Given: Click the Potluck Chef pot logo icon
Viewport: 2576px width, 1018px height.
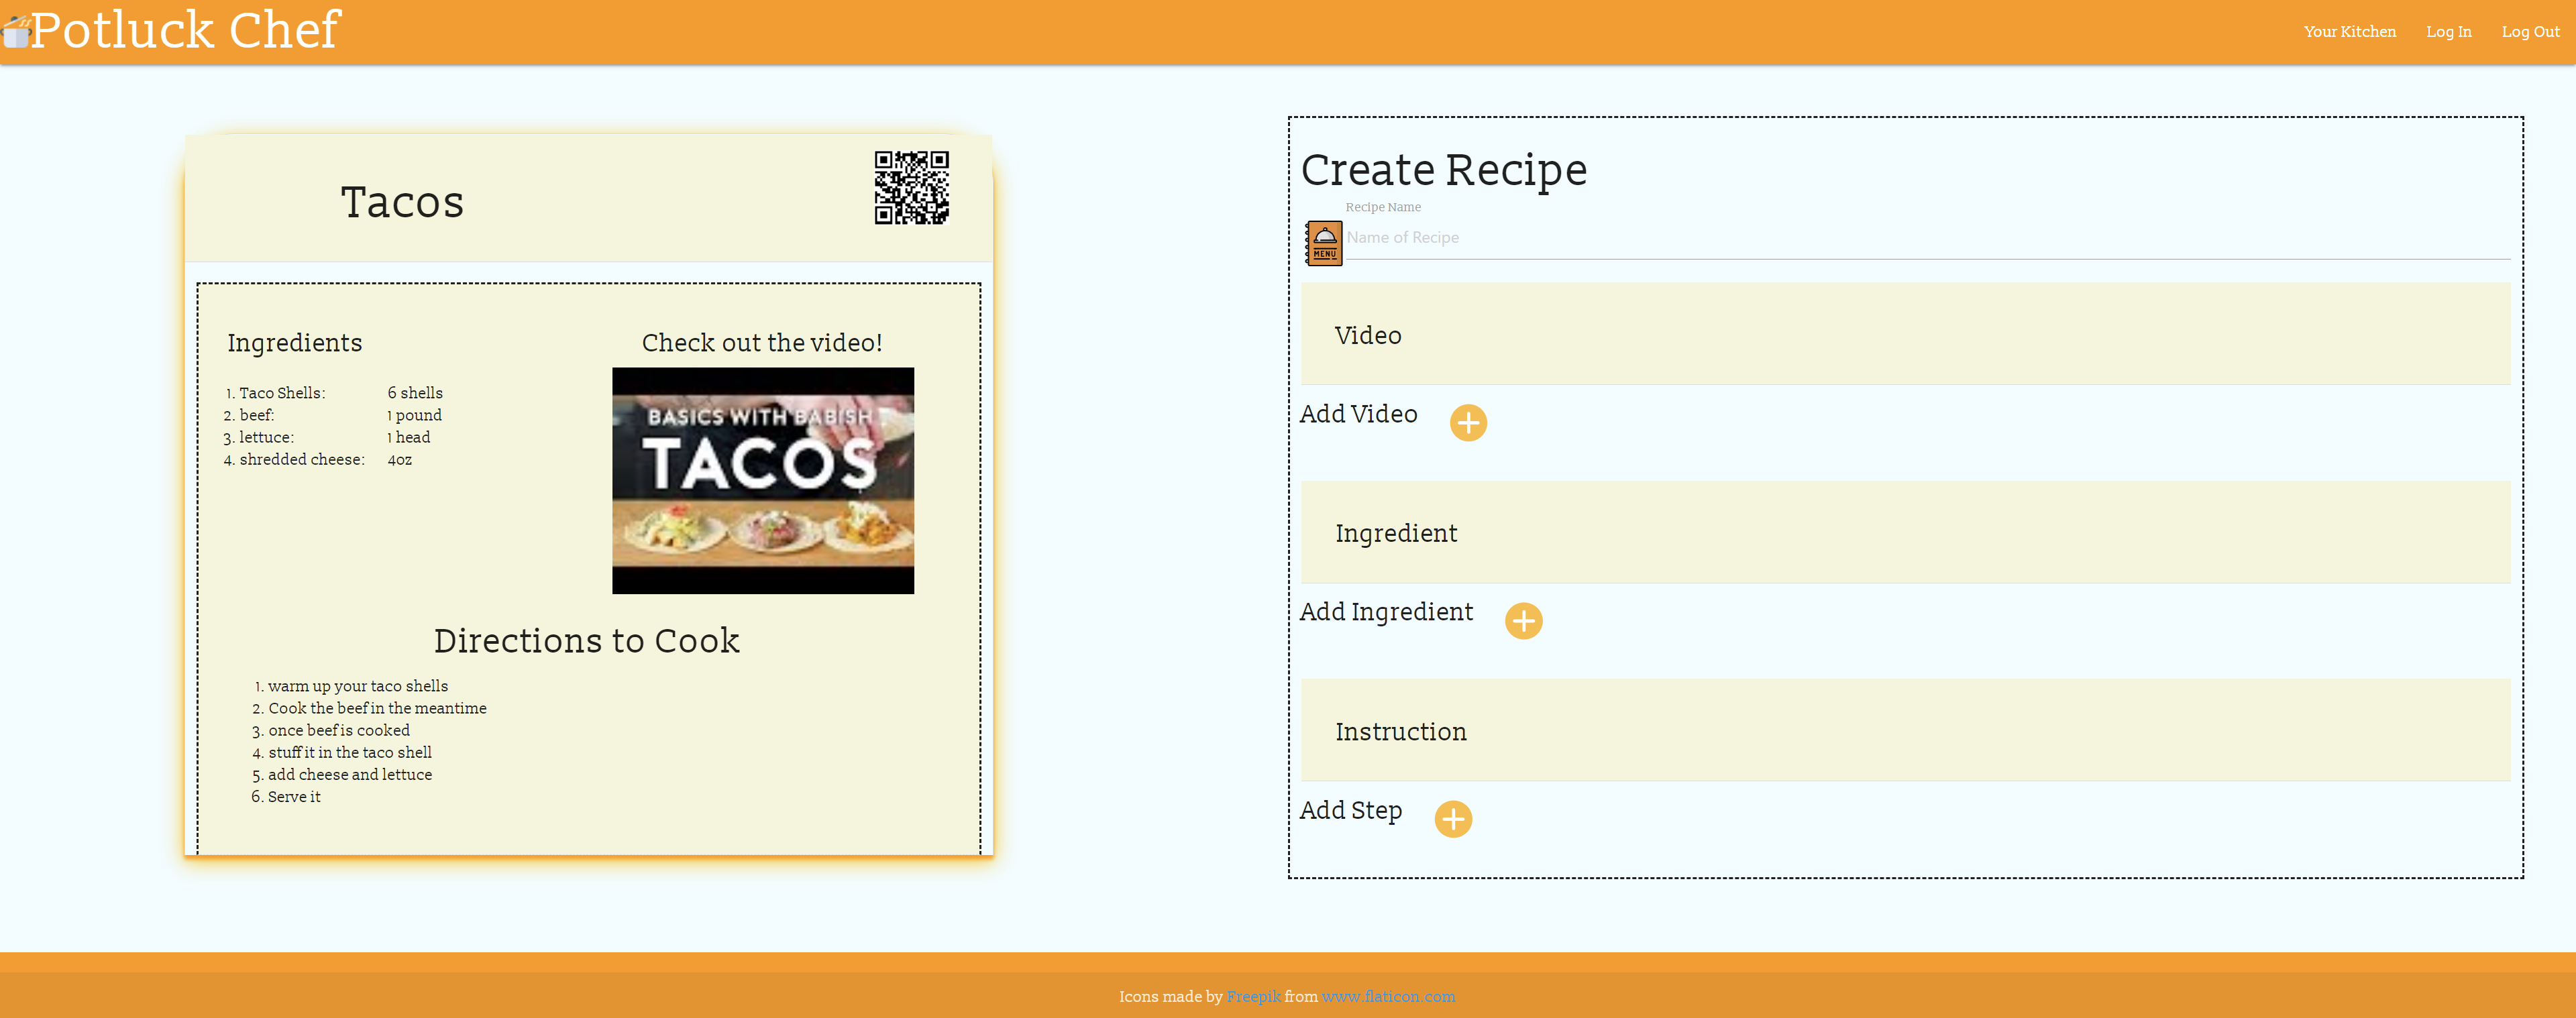Looking at the screenshot, I should click(16, 31).
